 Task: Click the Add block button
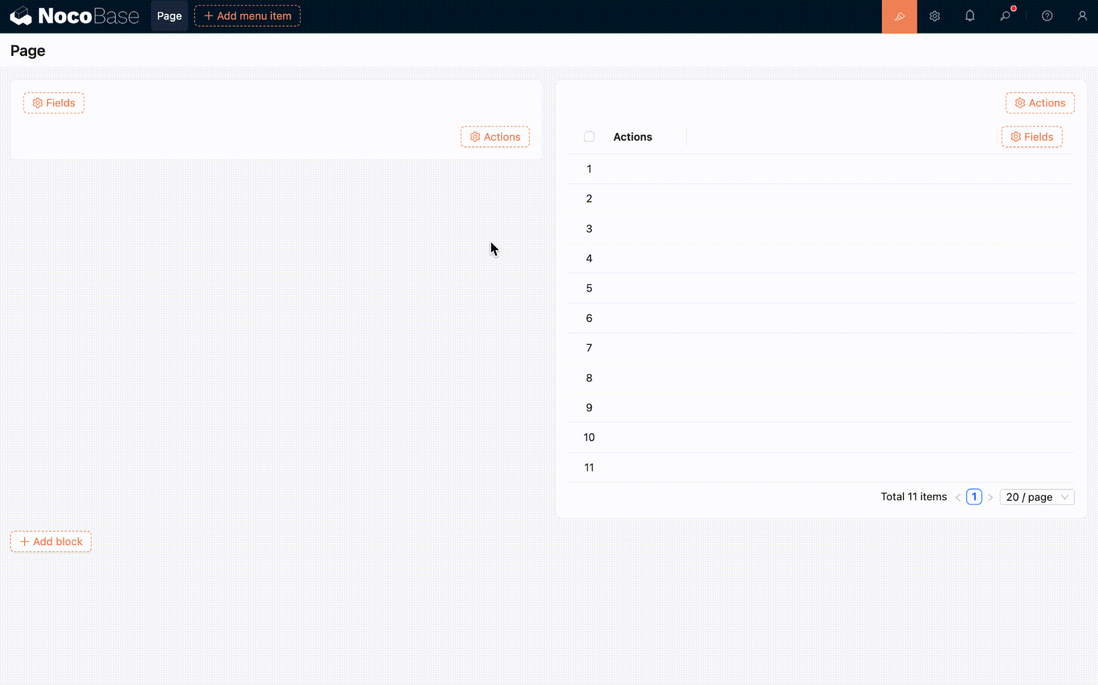tap(51, 542)
